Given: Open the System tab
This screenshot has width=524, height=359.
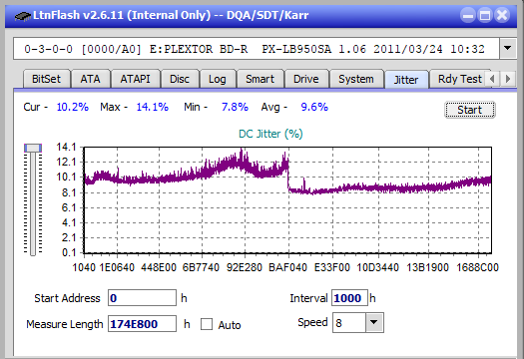Looking at the screenshot, I should click(356, 79).
